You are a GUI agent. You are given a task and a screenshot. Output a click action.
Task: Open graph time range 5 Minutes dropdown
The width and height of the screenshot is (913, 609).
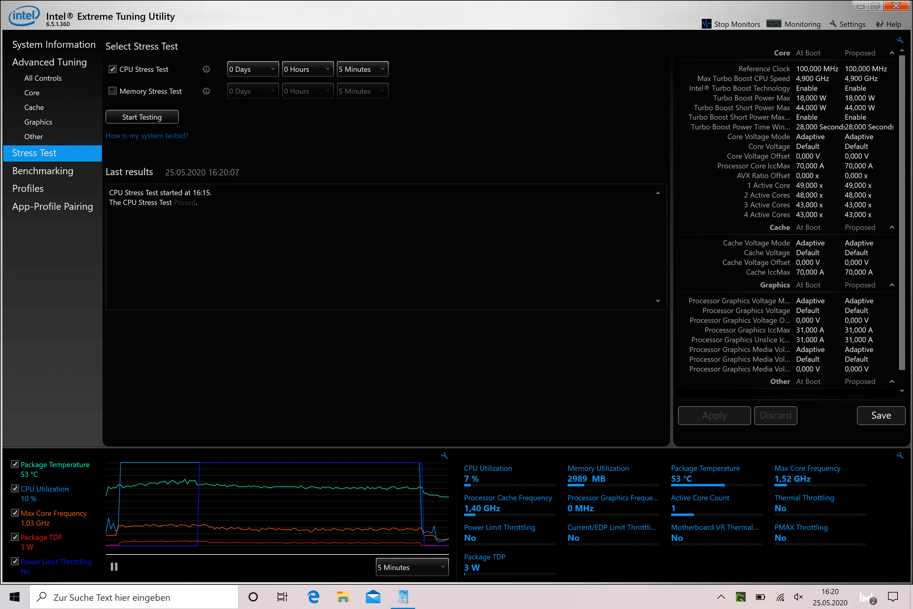point(412,567)
